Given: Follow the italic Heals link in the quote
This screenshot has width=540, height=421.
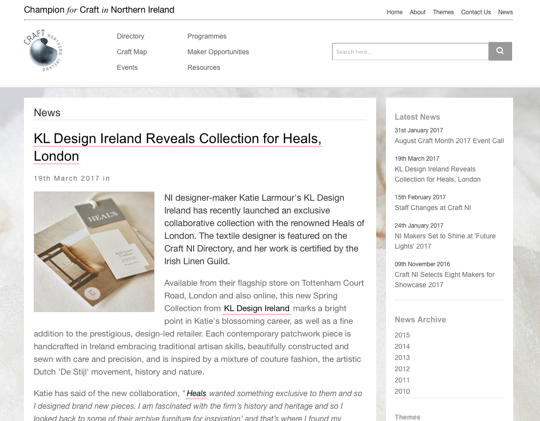Looking at the screenshot, I should tap(196, 394).
